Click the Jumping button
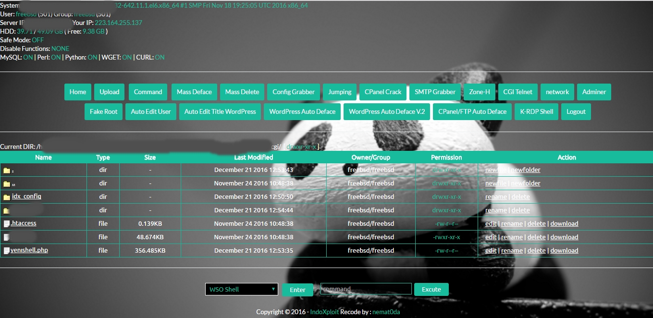The width and height of the screenshot is (653, 318). pos(340,92)
